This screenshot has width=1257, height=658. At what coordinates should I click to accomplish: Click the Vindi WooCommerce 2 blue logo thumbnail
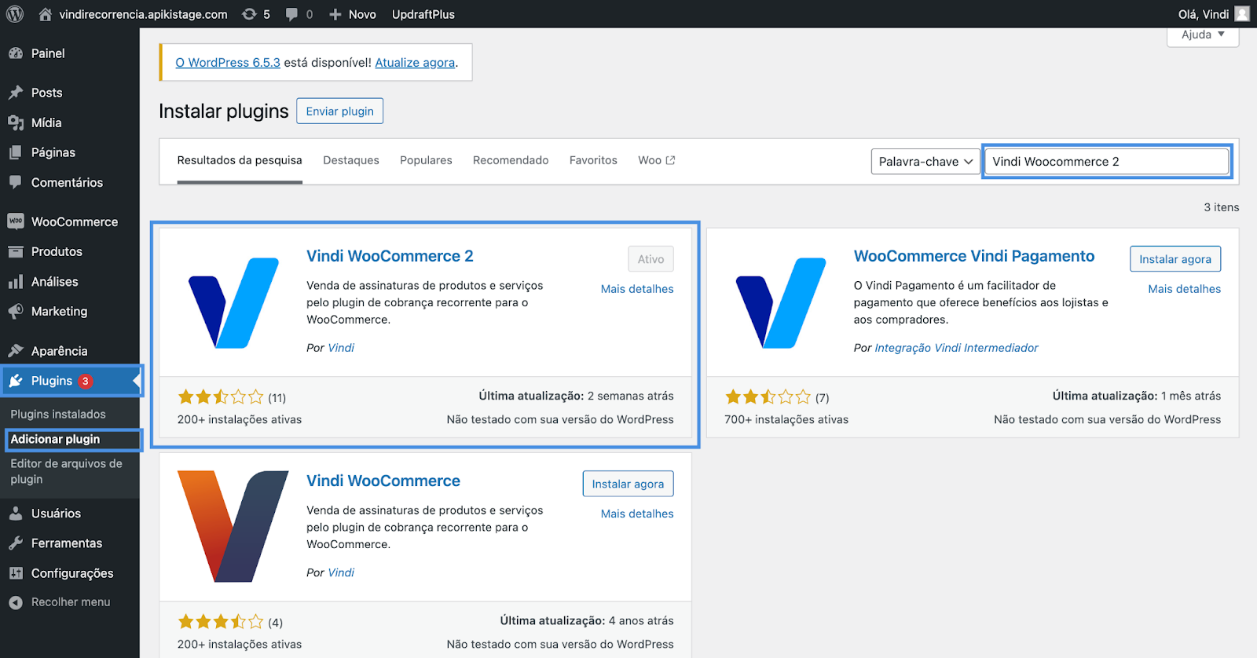click(233, 302)
